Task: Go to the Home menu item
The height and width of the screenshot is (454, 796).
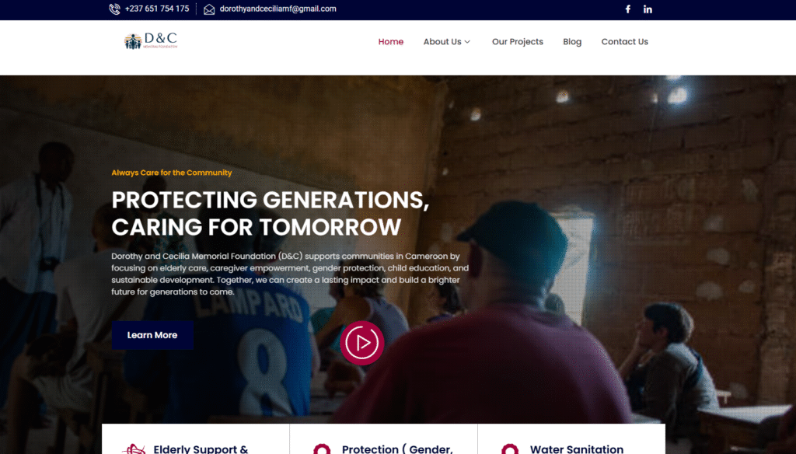Action: [391, 42]
